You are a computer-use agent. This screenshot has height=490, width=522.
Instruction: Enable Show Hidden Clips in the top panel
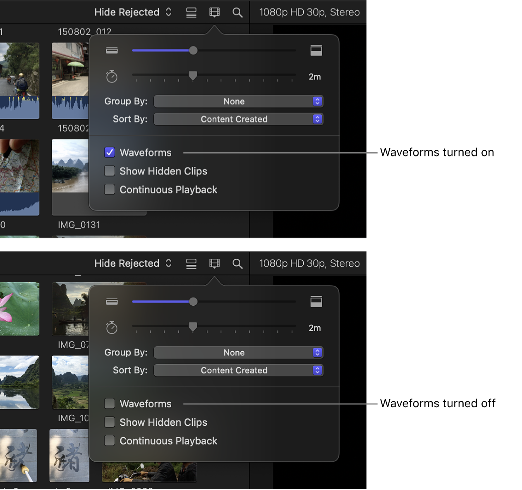tap(109, 171)
